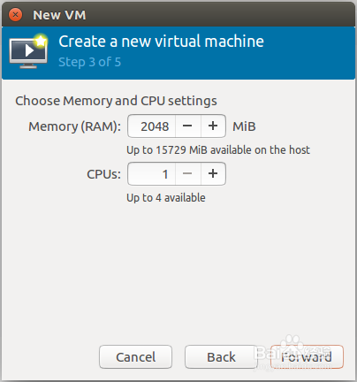Click the 'Create a new virtual machine' heading
Viewport: 357px width, 382px height.
[161, 41]
